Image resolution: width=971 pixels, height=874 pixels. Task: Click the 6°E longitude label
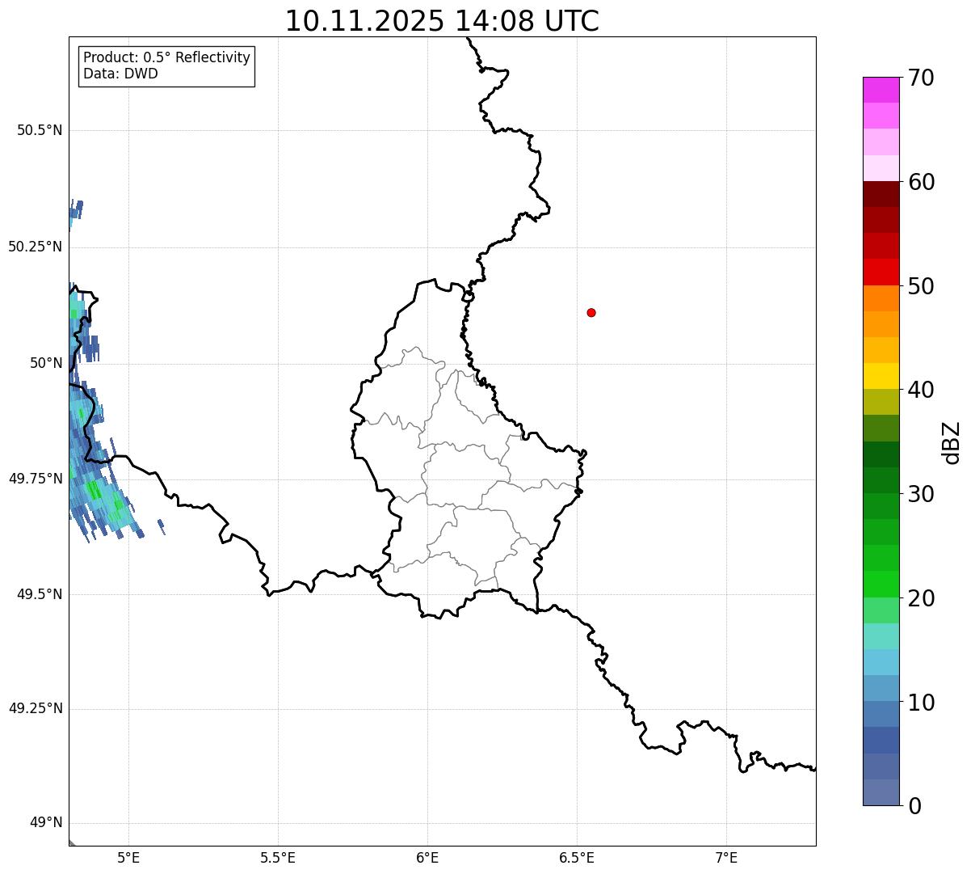tap(427, 857)
